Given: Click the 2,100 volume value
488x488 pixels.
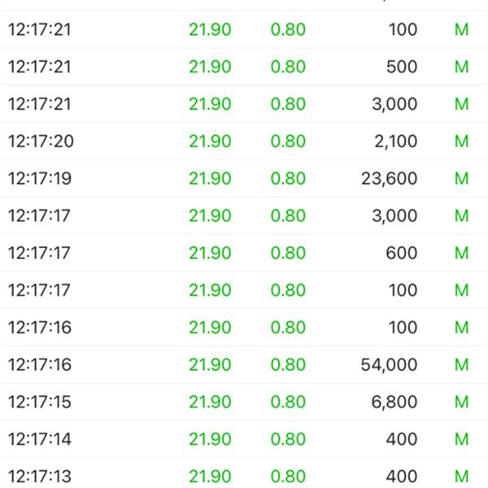Looking at the screenshot, I should tap(390, 142).
